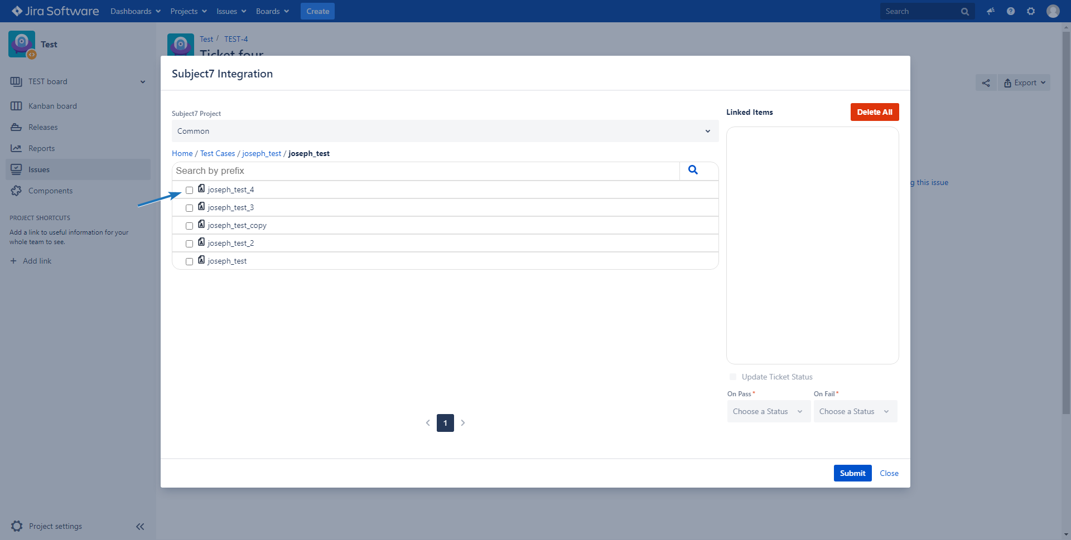Viewport: 1071px width, 540px height.
Task: Check the joseph_test_4 checkbox
Action: (190, 191)
